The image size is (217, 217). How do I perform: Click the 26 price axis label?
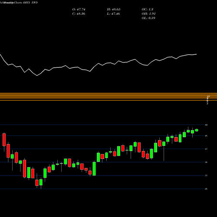pyautogui.click(x=206, y=189)
